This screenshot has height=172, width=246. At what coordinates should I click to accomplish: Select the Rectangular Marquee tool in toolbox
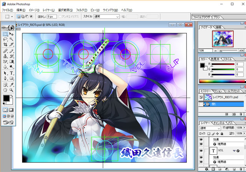coord(5,34)
